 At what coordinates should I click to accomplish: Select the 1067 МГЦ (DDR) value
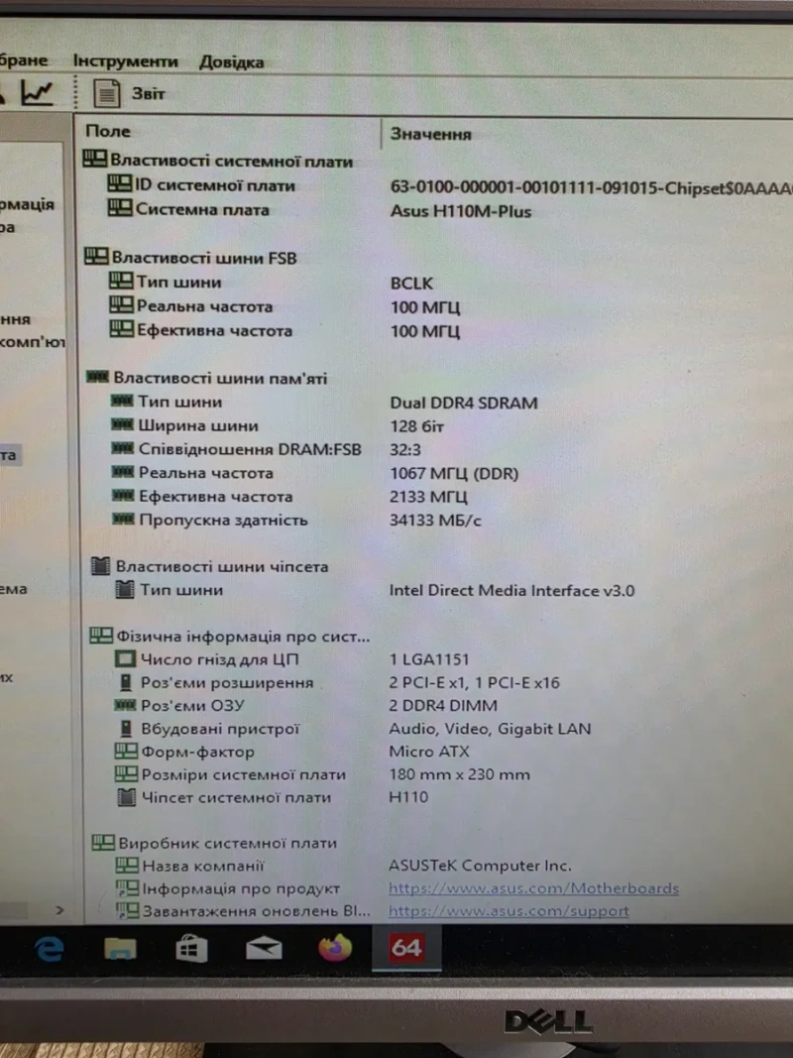click(x=454, y=474)
